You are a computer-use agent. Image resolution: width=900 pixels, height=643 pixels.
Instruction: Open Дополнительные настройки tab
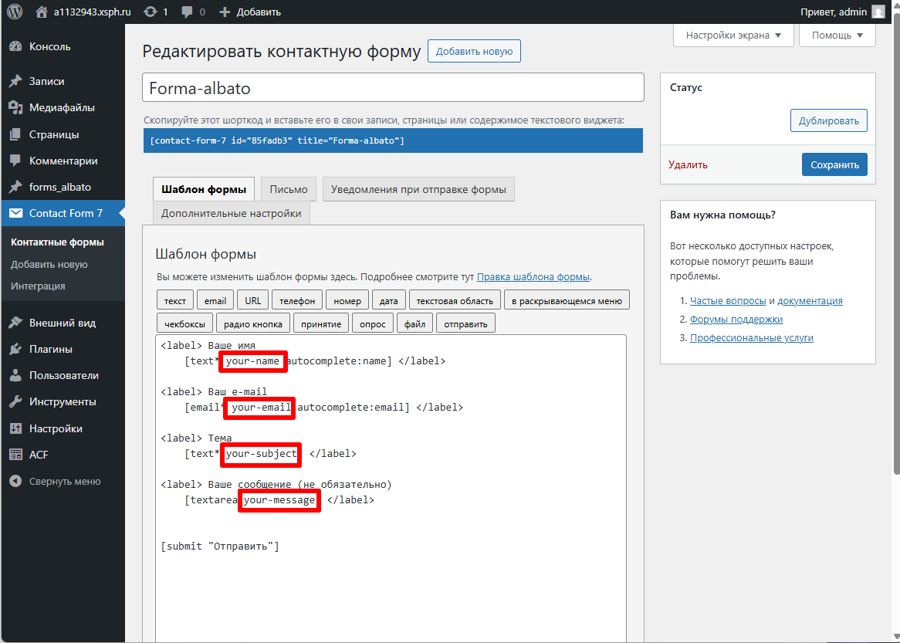point(232,213)
